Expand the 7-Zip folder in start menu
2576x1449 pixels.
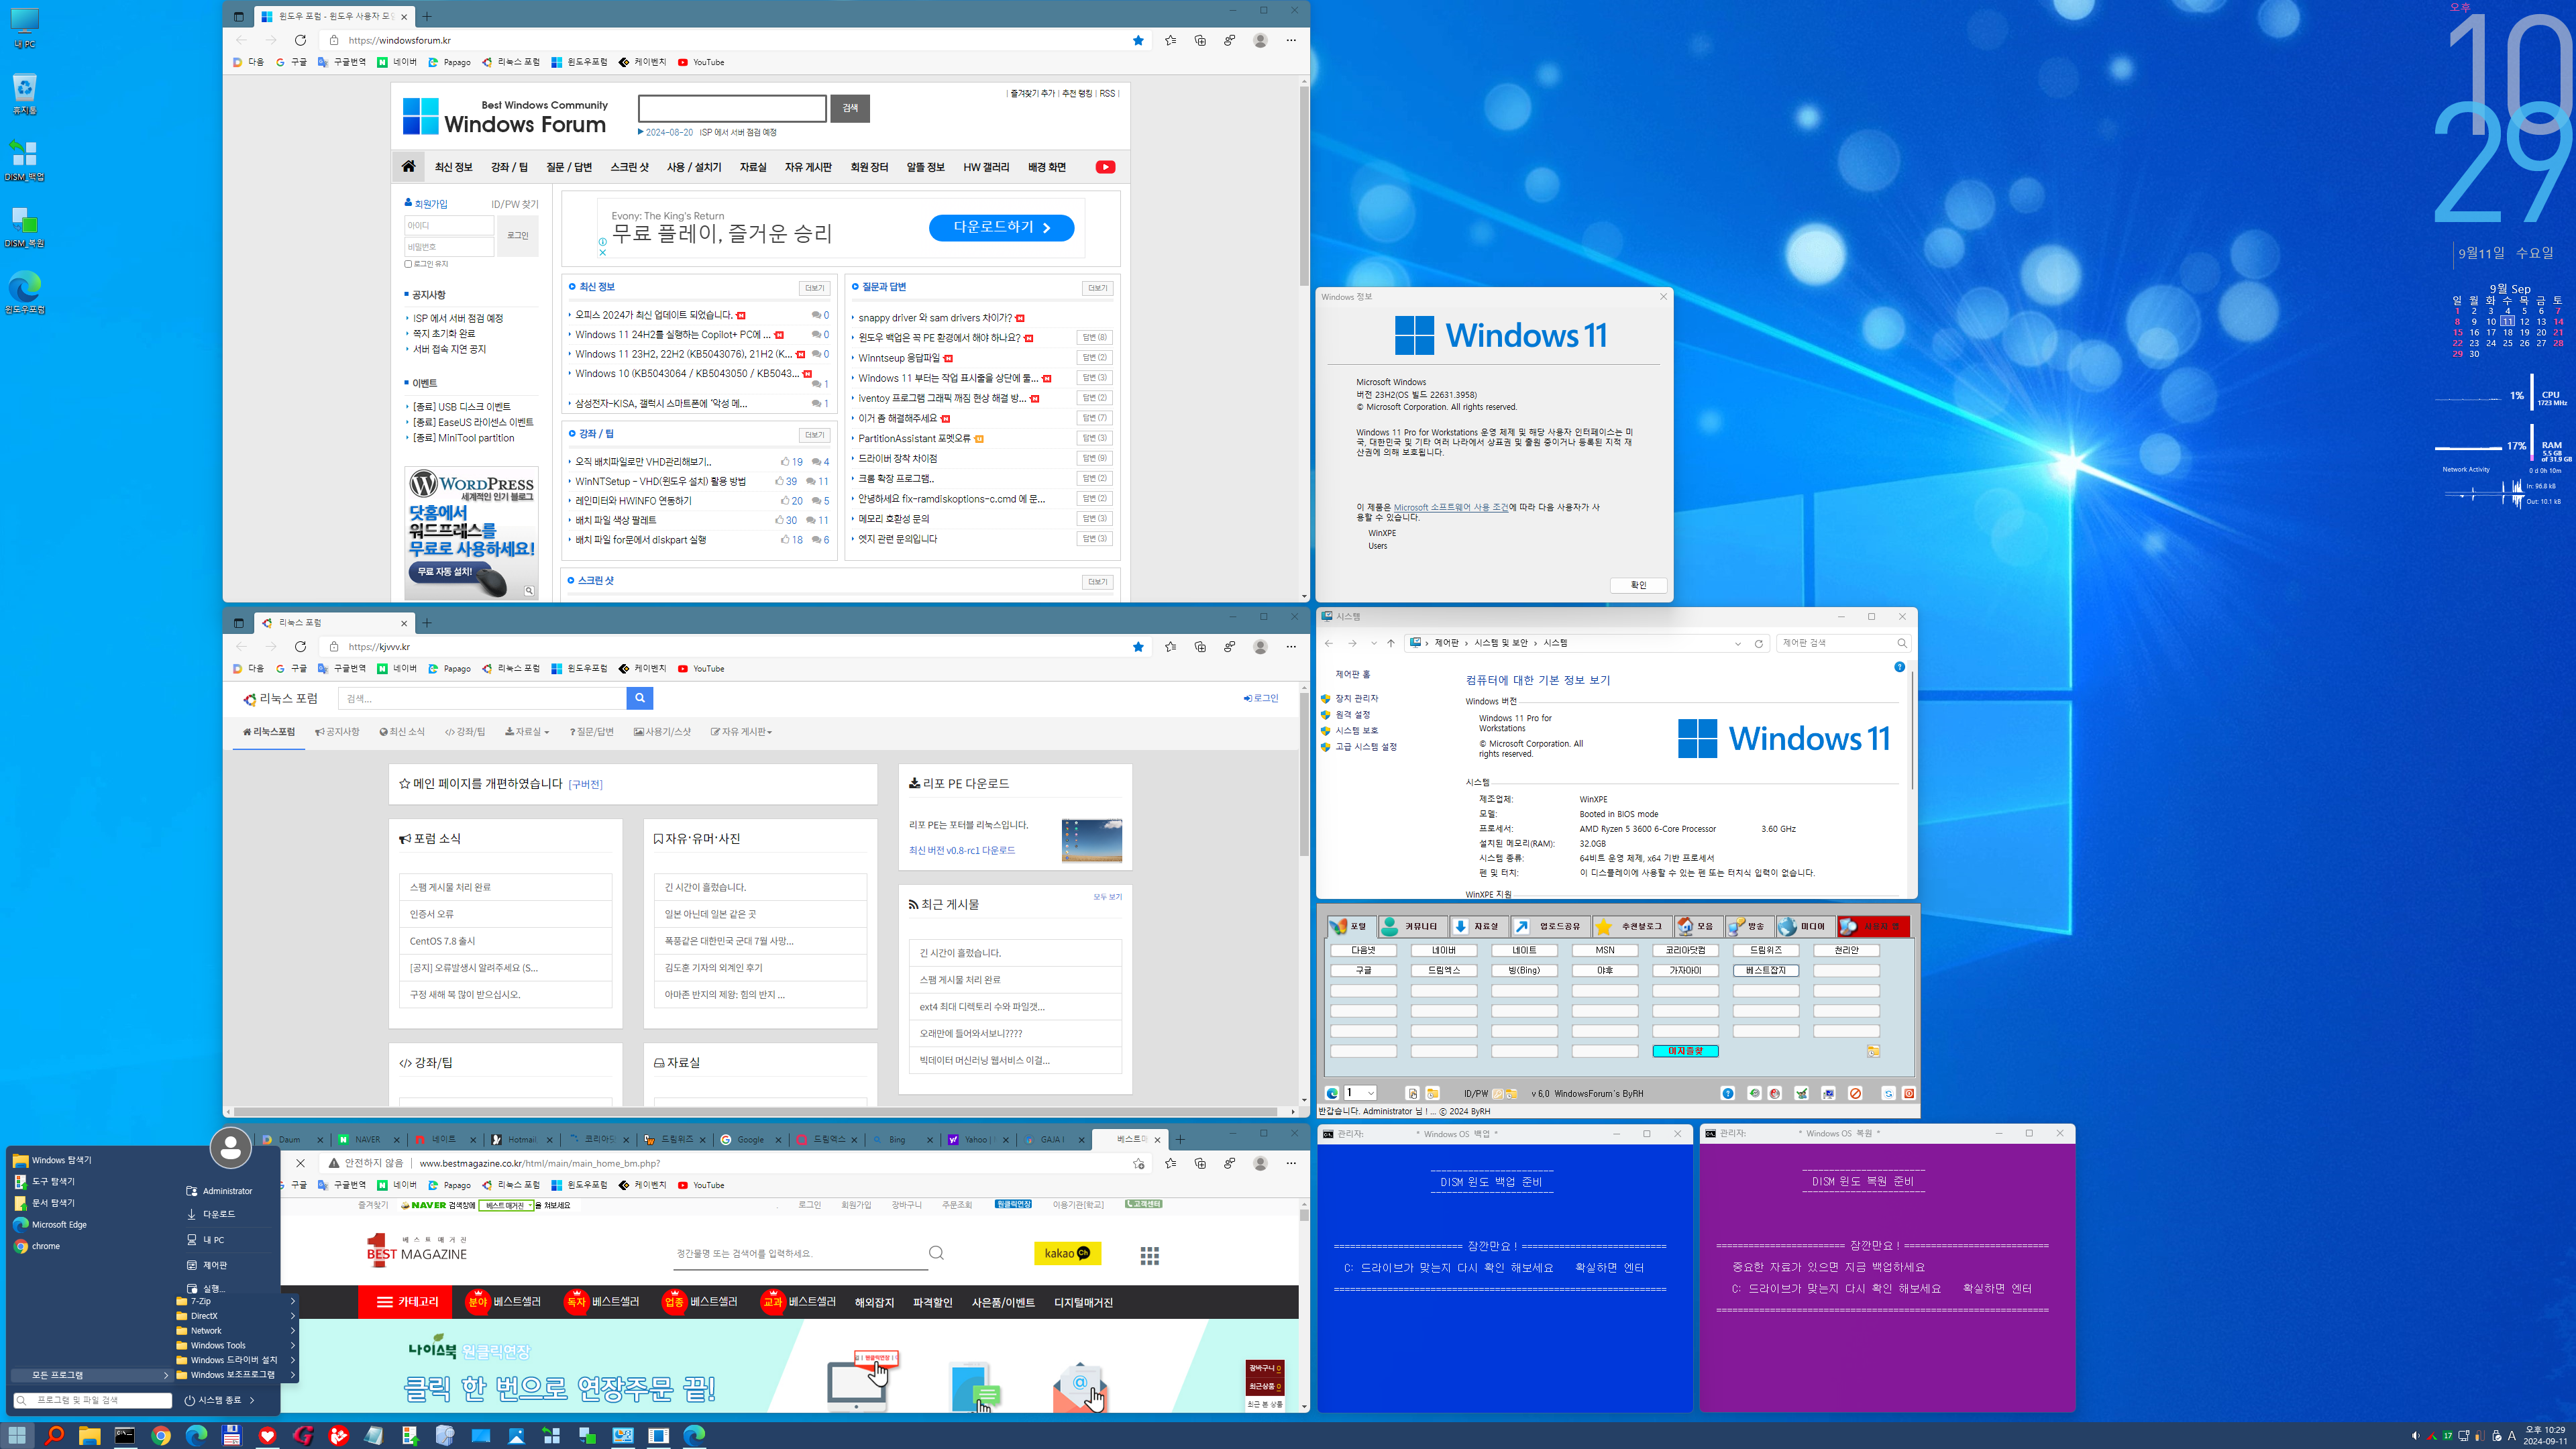[x=236, y=1301]
